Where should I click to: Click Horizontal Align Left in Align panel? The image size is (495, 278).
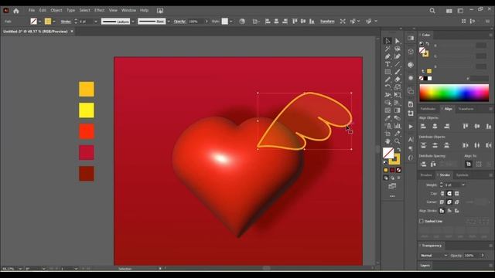(x=423, y=127)
